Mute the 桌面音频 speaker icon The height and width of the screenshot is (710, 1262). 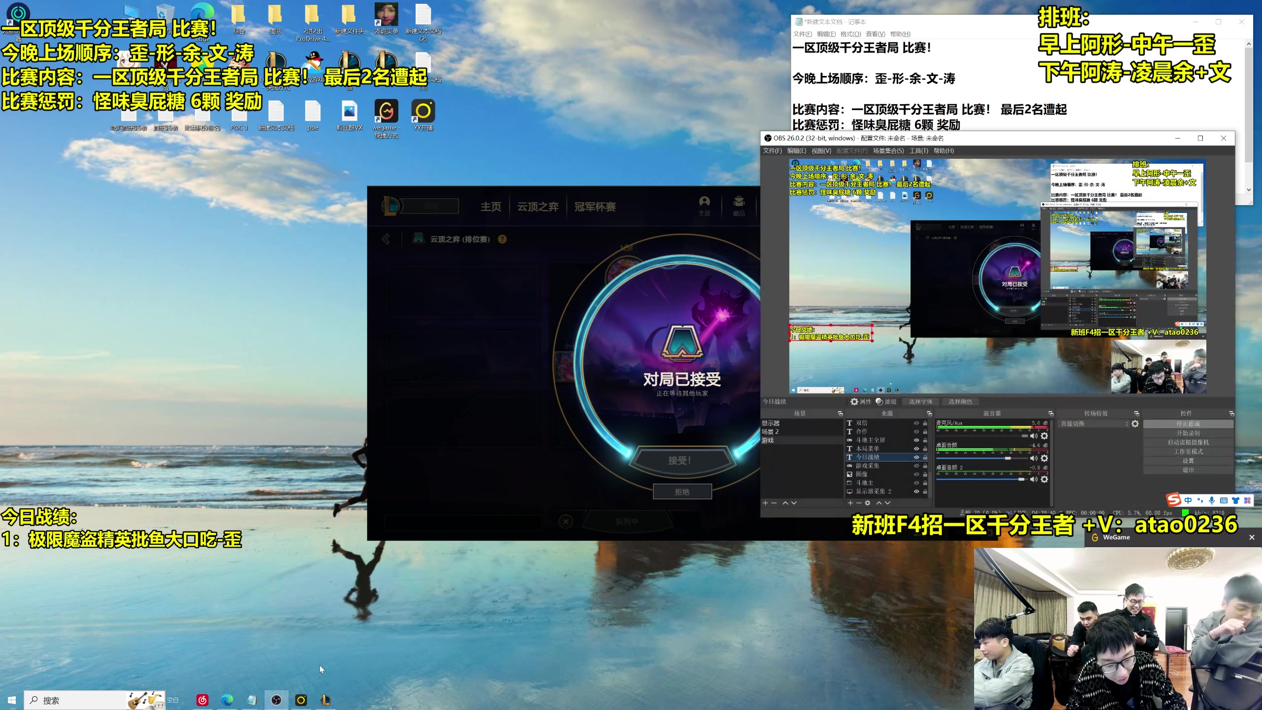click(1034, 458)
